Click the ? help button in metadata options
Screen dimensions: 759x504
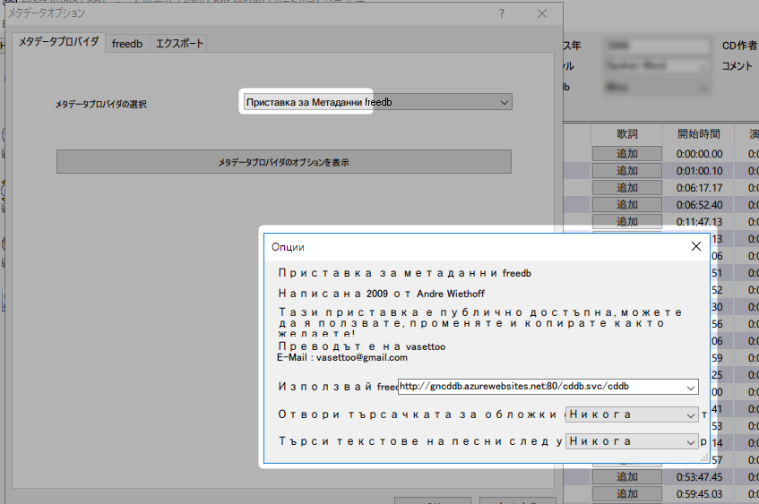502,13
